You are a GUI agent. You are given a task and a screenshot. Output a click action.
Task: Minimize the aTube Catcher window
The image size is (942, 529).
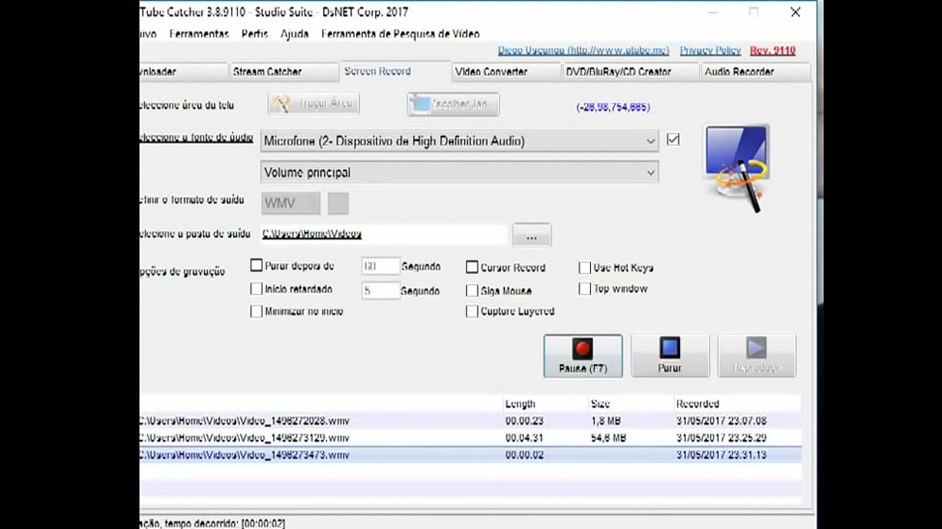(x=712, y=12)
